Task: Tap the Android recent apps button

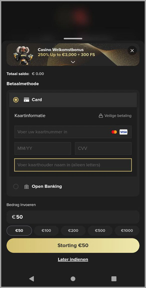Action: pos(114,279)
